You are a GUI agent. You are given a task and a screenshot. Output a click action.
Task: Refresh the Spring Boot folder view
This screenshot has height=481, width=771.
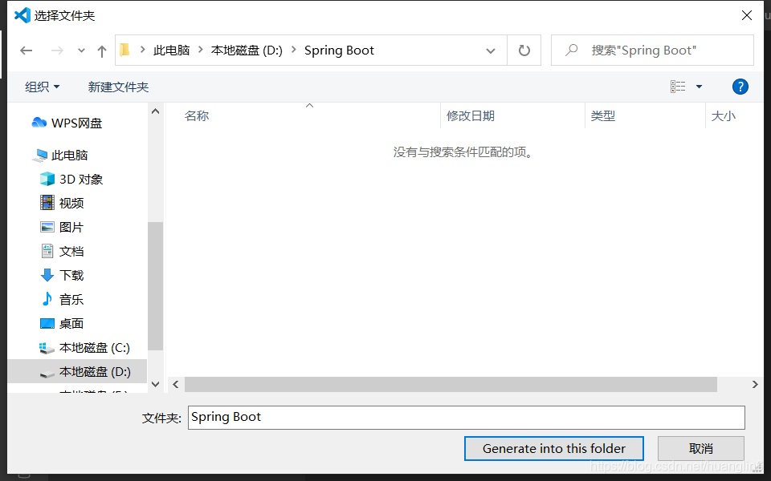coord(524,50)
